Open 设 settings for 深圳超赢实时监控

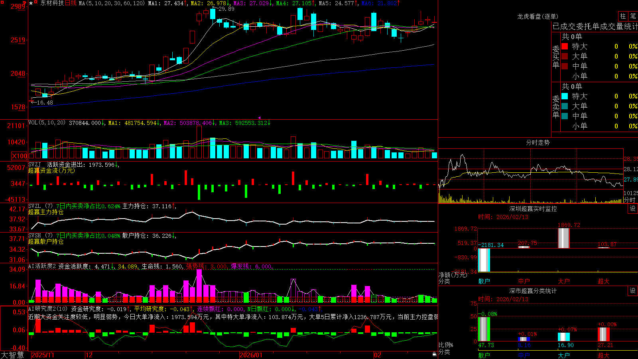pyautogui.click(x=633, y=209)
